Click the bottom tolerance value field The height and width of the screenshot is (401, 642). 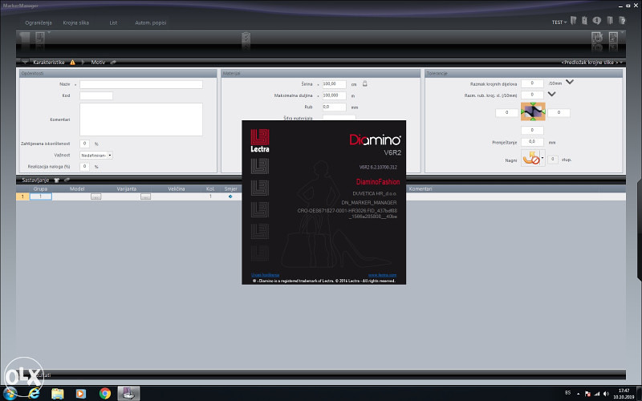(x=532, y=130)
